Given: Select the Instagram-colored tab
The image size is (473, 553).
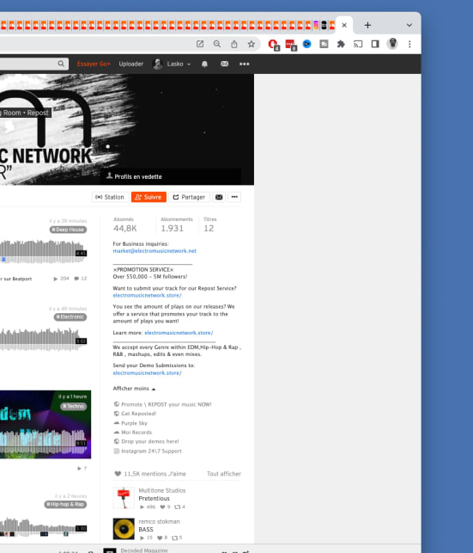Looking at the screenshot, I should (316, 25).
